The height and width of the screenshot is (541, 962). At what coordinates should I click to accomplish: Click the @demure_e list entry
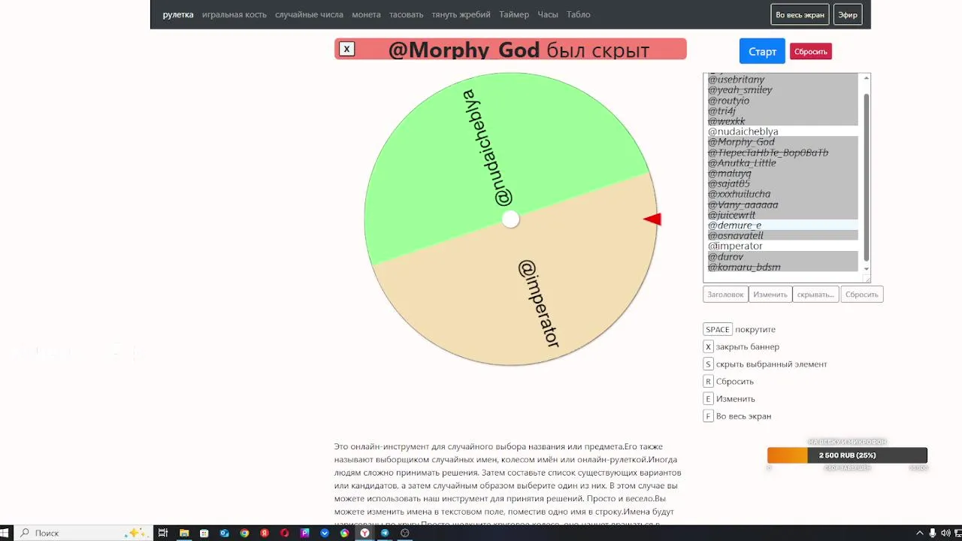(x=782, y=225)
